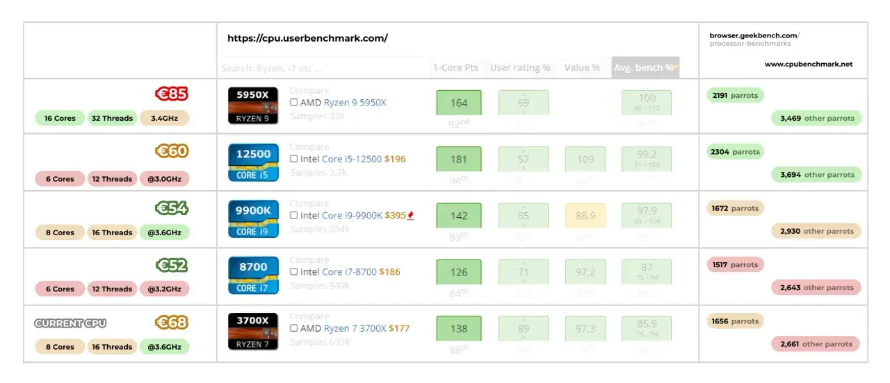Click the $177 price of the Ryzen 3700X
The height and width of the screenshot is (383, 890).
pyautogui.click(x=399, y=328)
